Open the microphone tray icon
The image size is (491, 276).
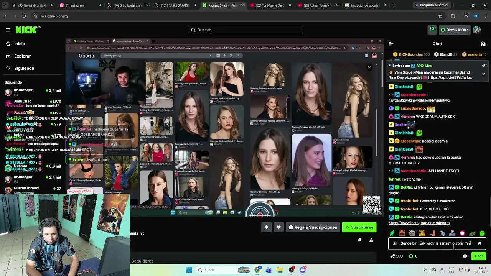pyautogui.click(x=442, y=270)
